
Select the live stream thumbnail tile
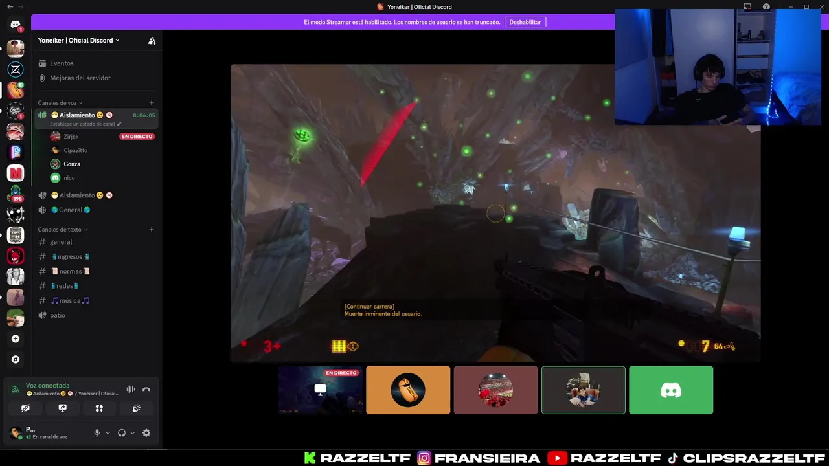pyautogui.click(x=321, y=390)
